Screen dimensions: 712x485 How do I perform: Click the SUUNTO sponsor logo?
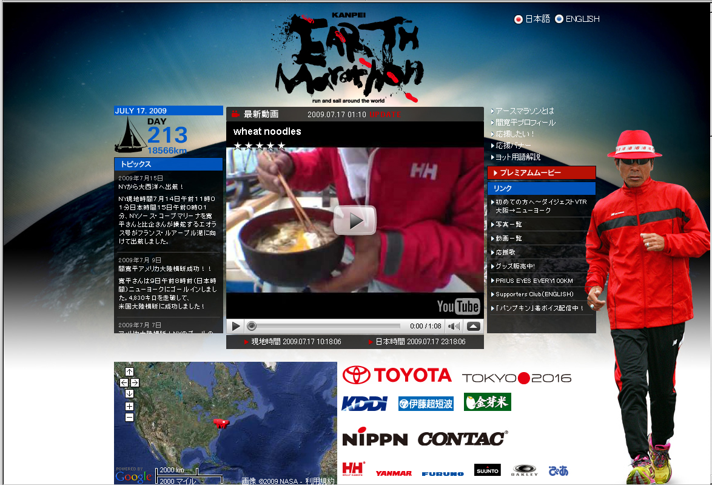[x=488, y=470]
